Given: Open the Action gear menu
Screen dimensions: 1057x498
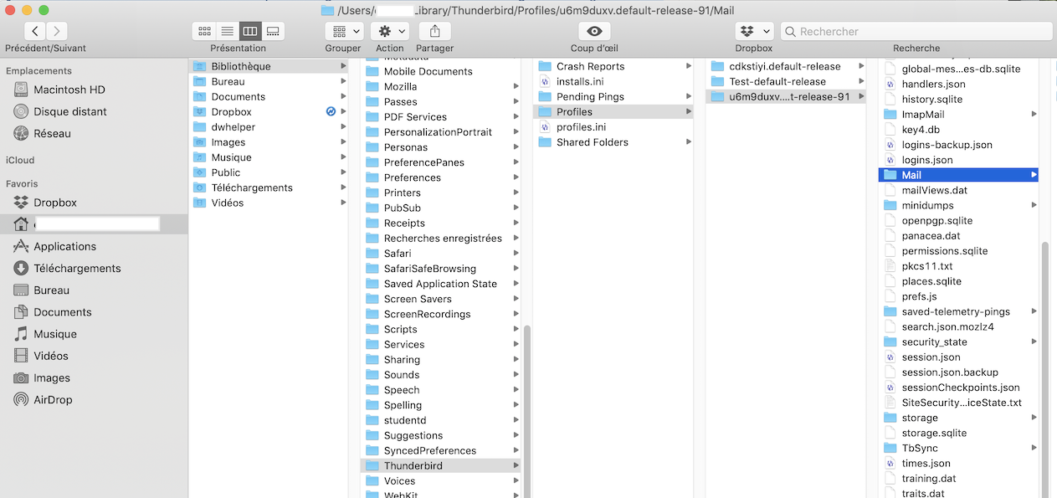Looking at the screenshot, I should pyautogui.click(x=390, y=31).
